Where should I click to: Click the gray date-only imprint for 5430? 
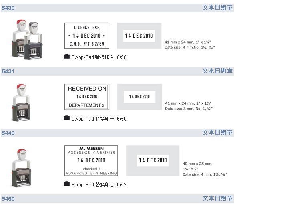point(139,36)
